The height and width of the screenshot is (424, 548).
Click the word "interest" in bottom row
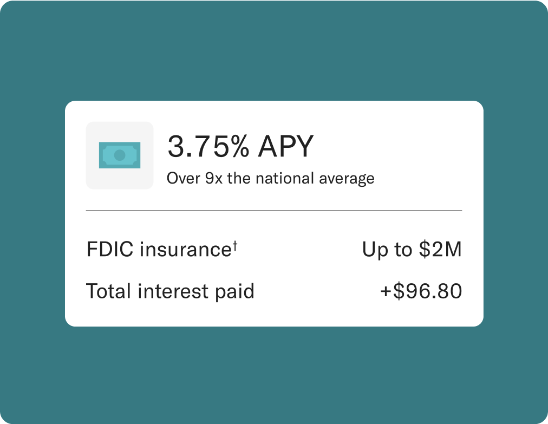pos(173,291)
